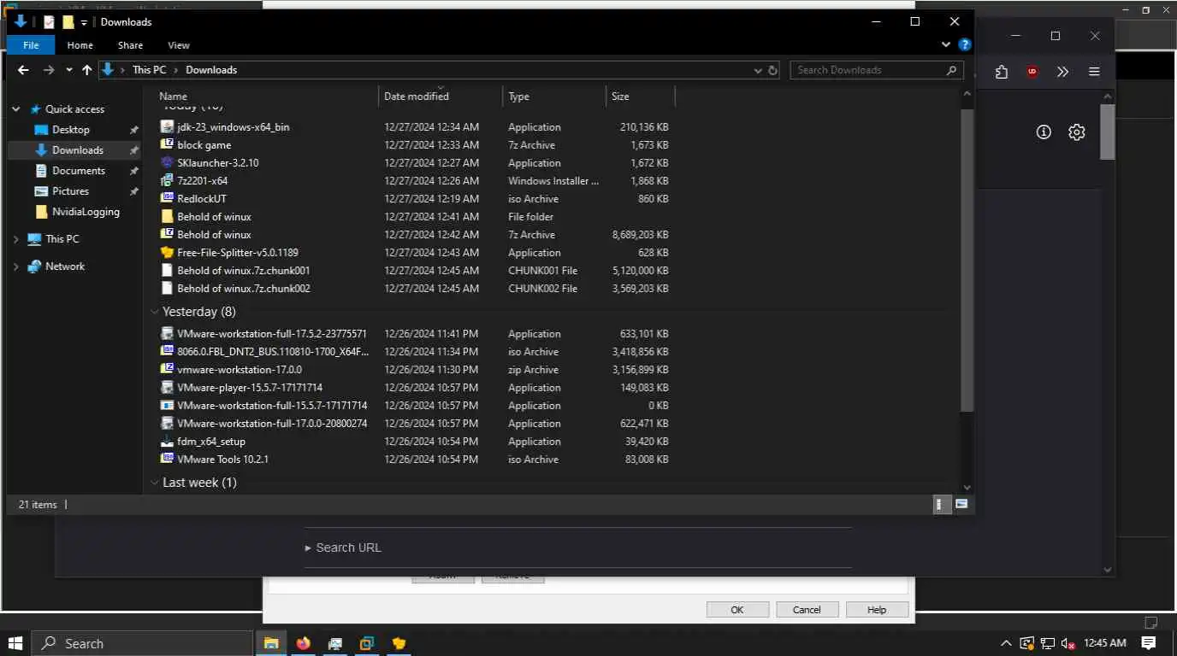Screen dimensions: 1177x656
Task: Select Pictures in the navigation pane
Action: pyautogui.click(x=70, y=191)
